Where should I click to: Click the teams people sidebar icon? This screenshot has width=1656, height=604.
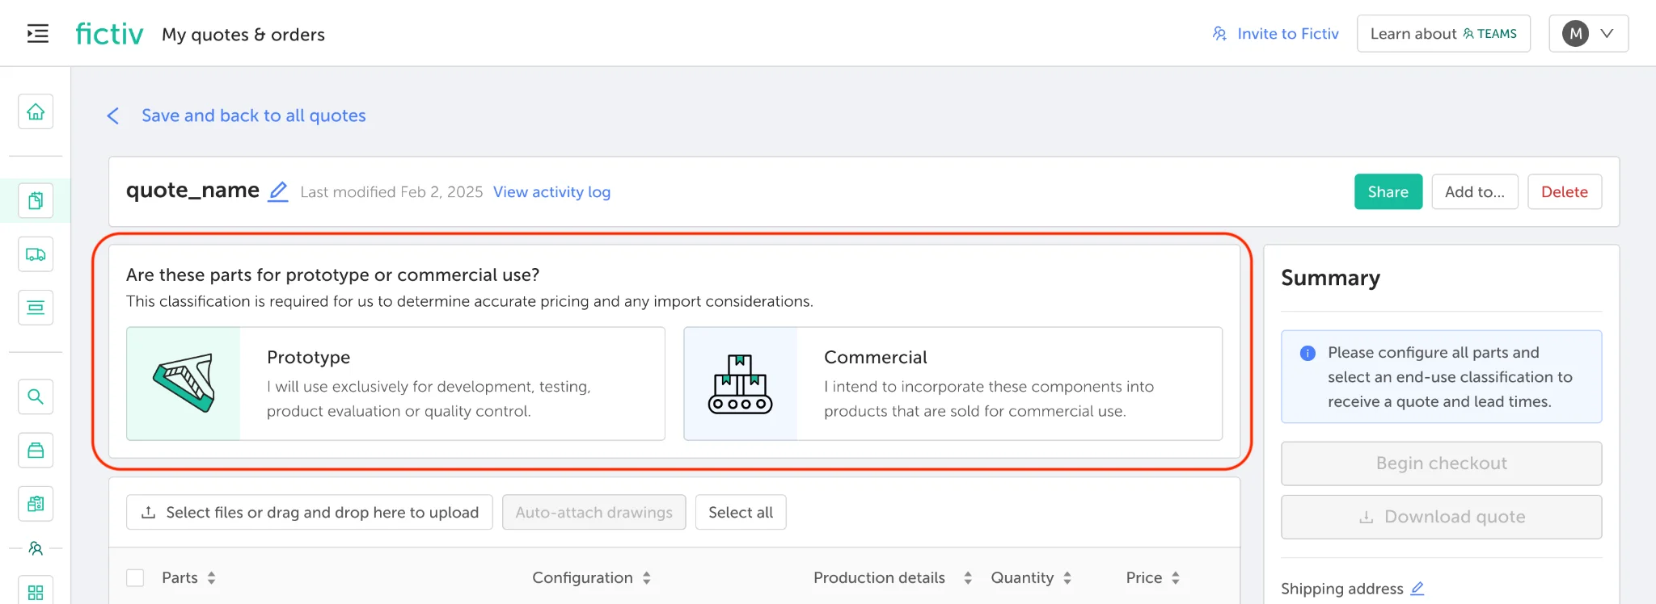click(x=36, y=548)
